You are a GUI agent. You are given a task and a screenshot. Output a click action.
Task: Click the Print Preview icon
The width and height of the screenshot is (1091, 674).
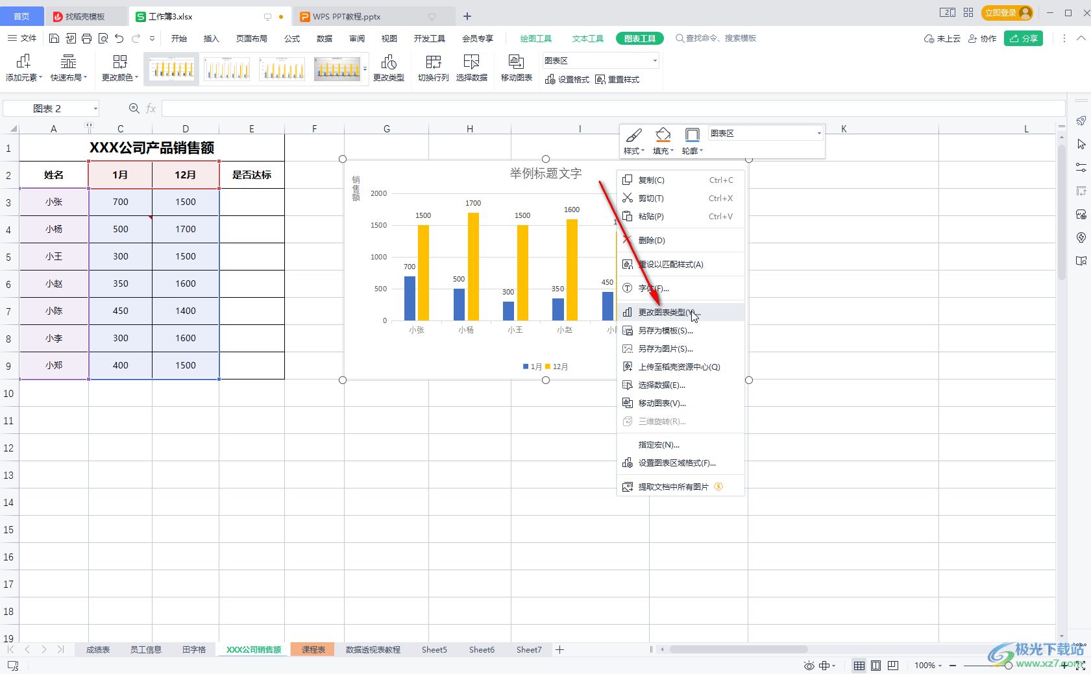click(103, 38)
